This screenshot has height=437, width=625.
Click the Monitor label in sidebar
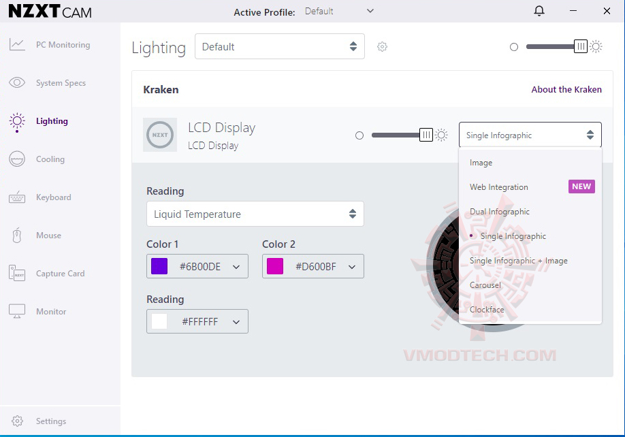pos(51,312)
